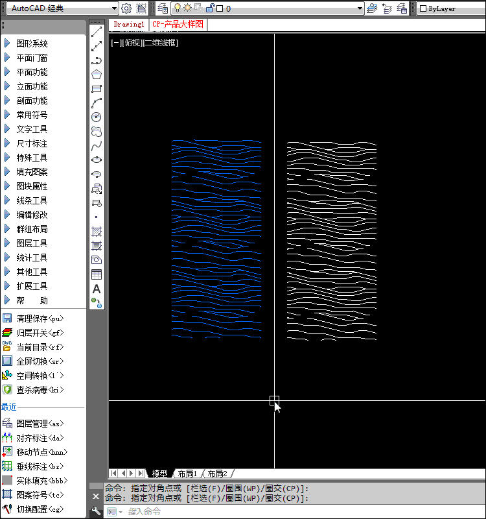
Task: Click the Insert block tool
Action: coord(97,189)
